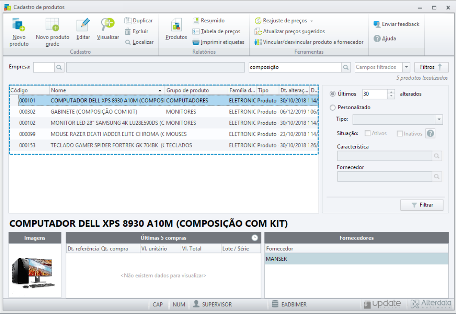
Task: Open the Produtos report
Action: click(x=176, y=29)
